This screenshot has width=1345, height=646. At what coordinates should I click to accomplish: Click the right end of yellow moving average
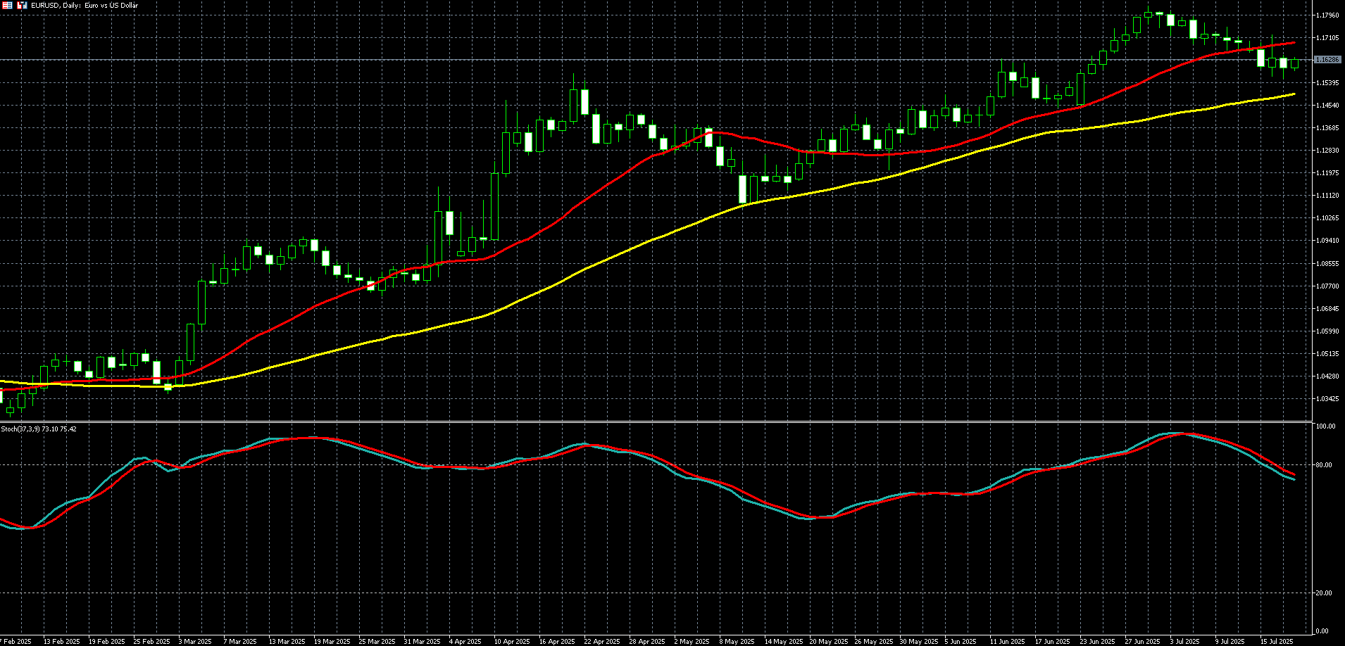pos(1294,94)
